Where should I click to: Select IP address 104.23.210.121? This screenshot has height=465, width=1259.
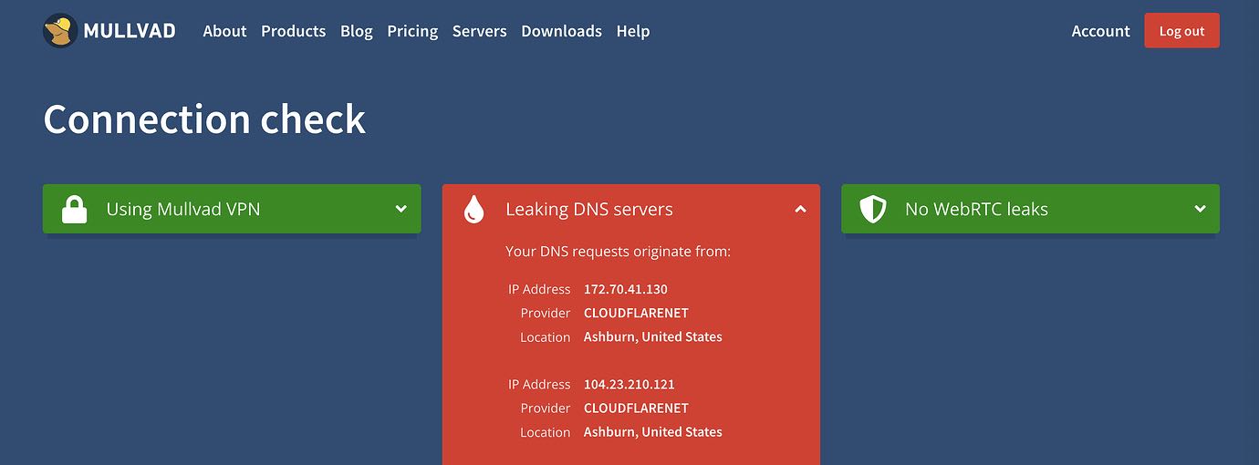tap(629, 384)
